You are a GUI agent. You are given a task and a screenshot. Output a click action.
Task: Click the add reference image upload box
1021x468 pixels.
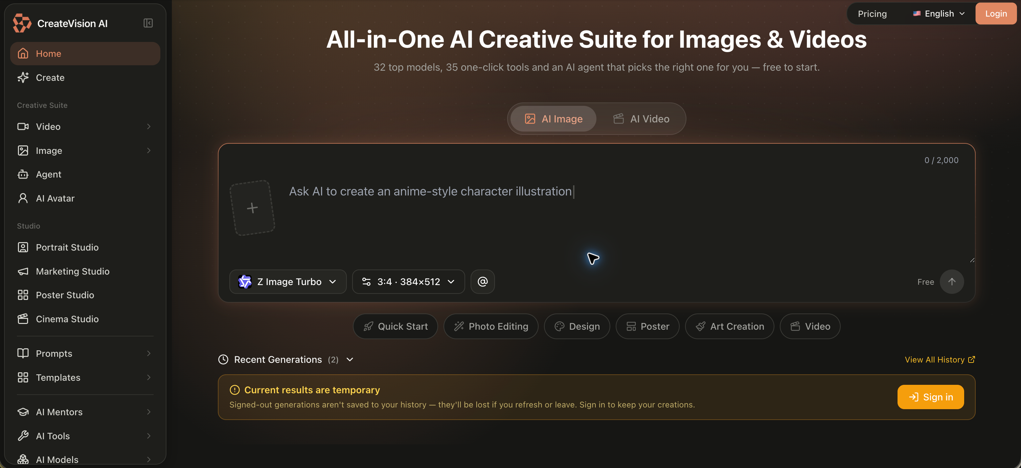pos(252,208)
